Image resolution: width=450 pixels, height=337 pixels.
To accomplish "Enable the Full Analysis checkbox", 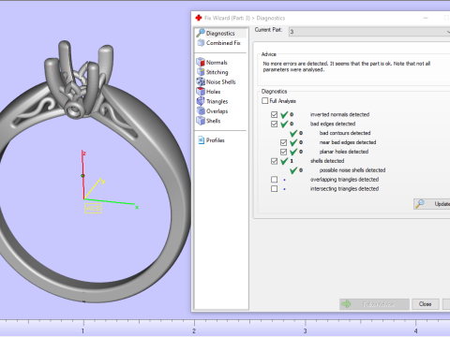I will click(265, 100).
